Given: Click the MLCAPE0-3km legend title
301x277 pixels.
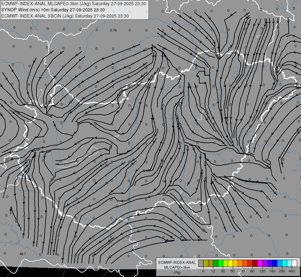Looking at the screenshot, I should point(177,267).
